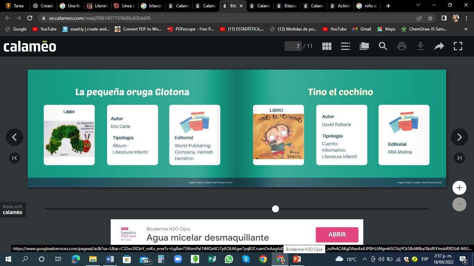Print the publication using printer icon
Image resolution: width=474 pixels, height=266 pixels.
(x=402, y=46)
